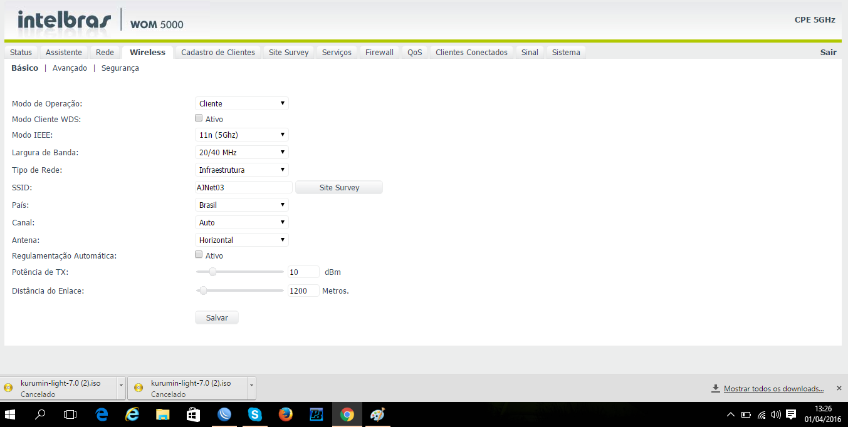Open the Sinal tab
This screenshot has height=427, width=848.
point(530,53)
